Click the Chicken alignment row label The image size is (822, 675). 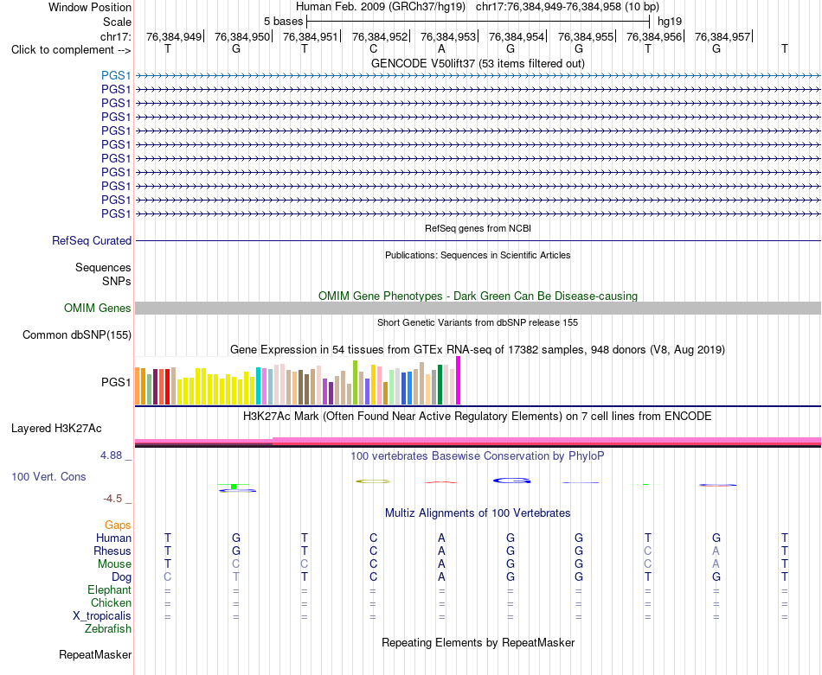pos(111,603)
